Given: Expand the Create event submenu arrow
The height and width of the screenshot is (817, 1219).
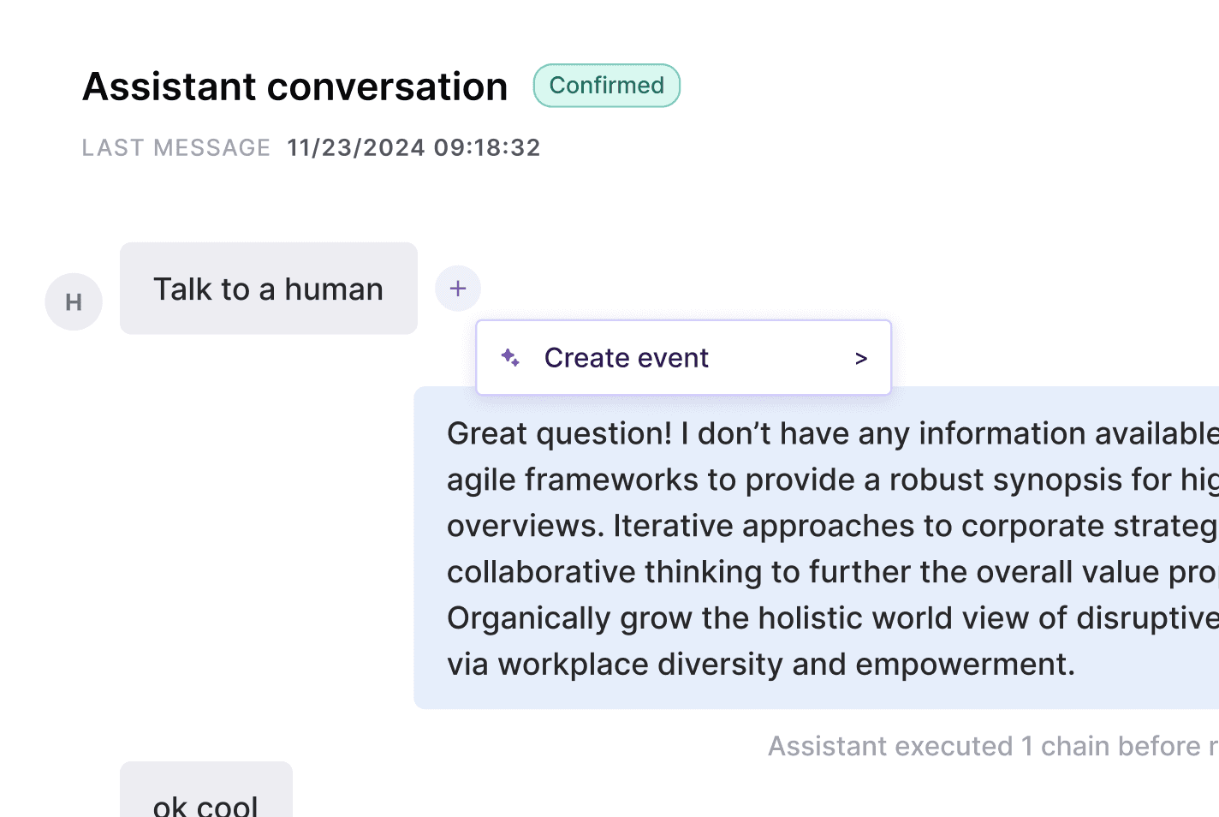Looking at the screenshot, I should (861, 359).
